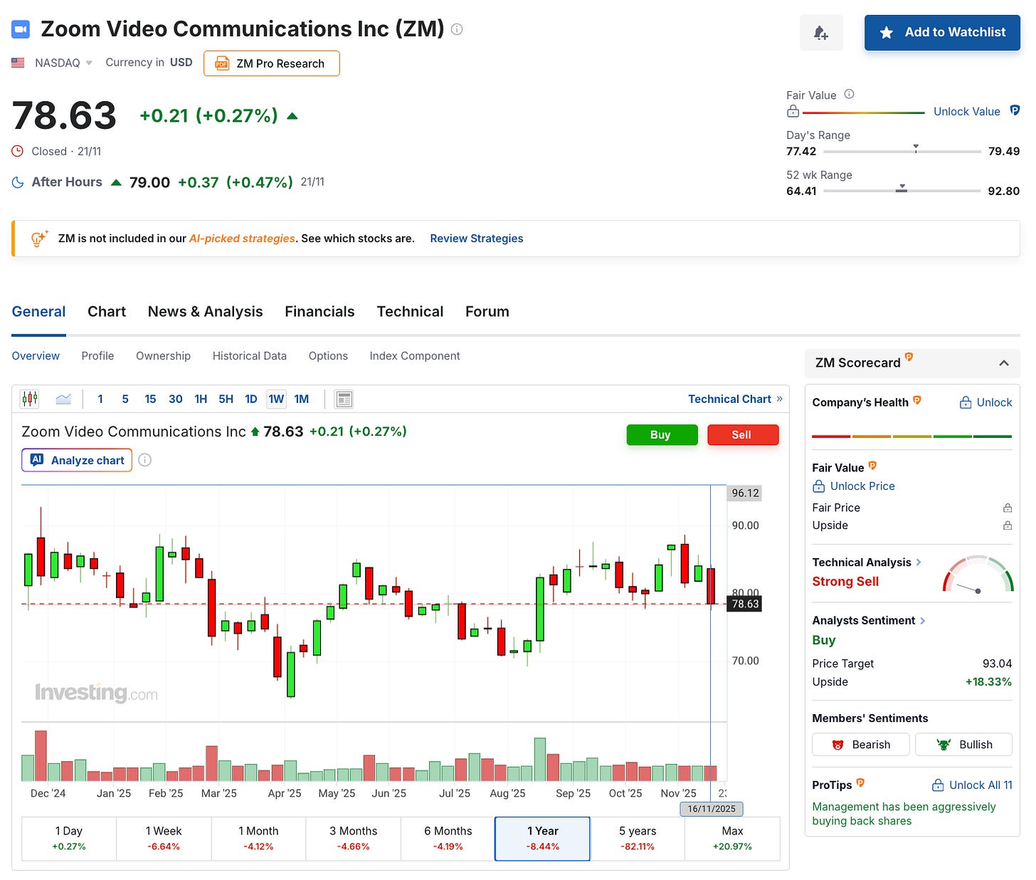Select the 1 Week range
Image resolution: width=1036 pixels, height=880 pixels.
tap(164, 839)
